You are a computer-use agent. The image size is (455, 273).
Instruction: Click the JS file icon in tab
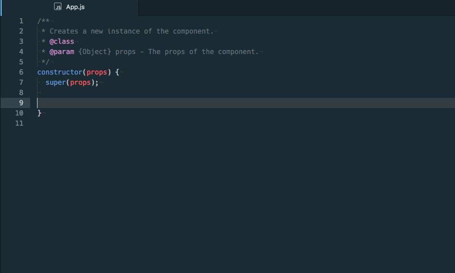[x=58, y=7]
